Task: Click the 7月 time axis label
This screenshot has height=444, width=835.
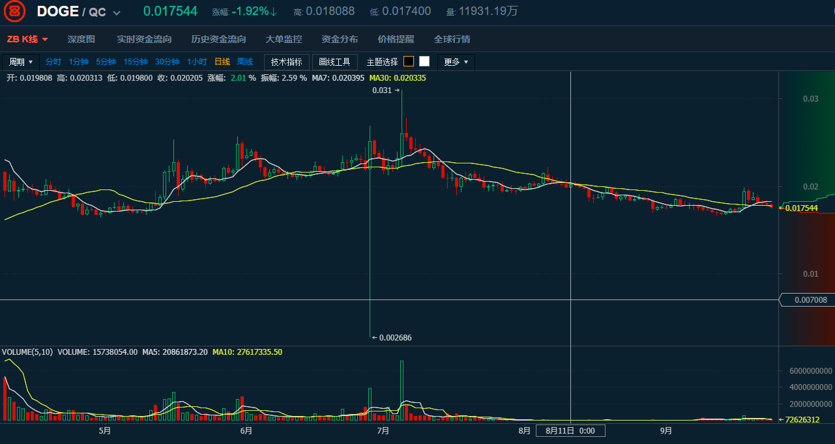Action: pos(383,430)
